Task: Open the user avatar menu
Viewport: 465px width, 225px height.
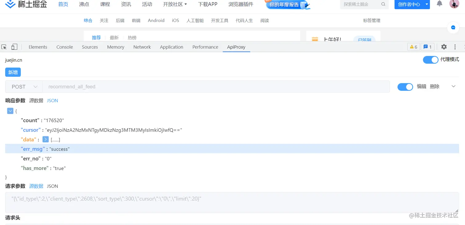Action: coord(454,4)
